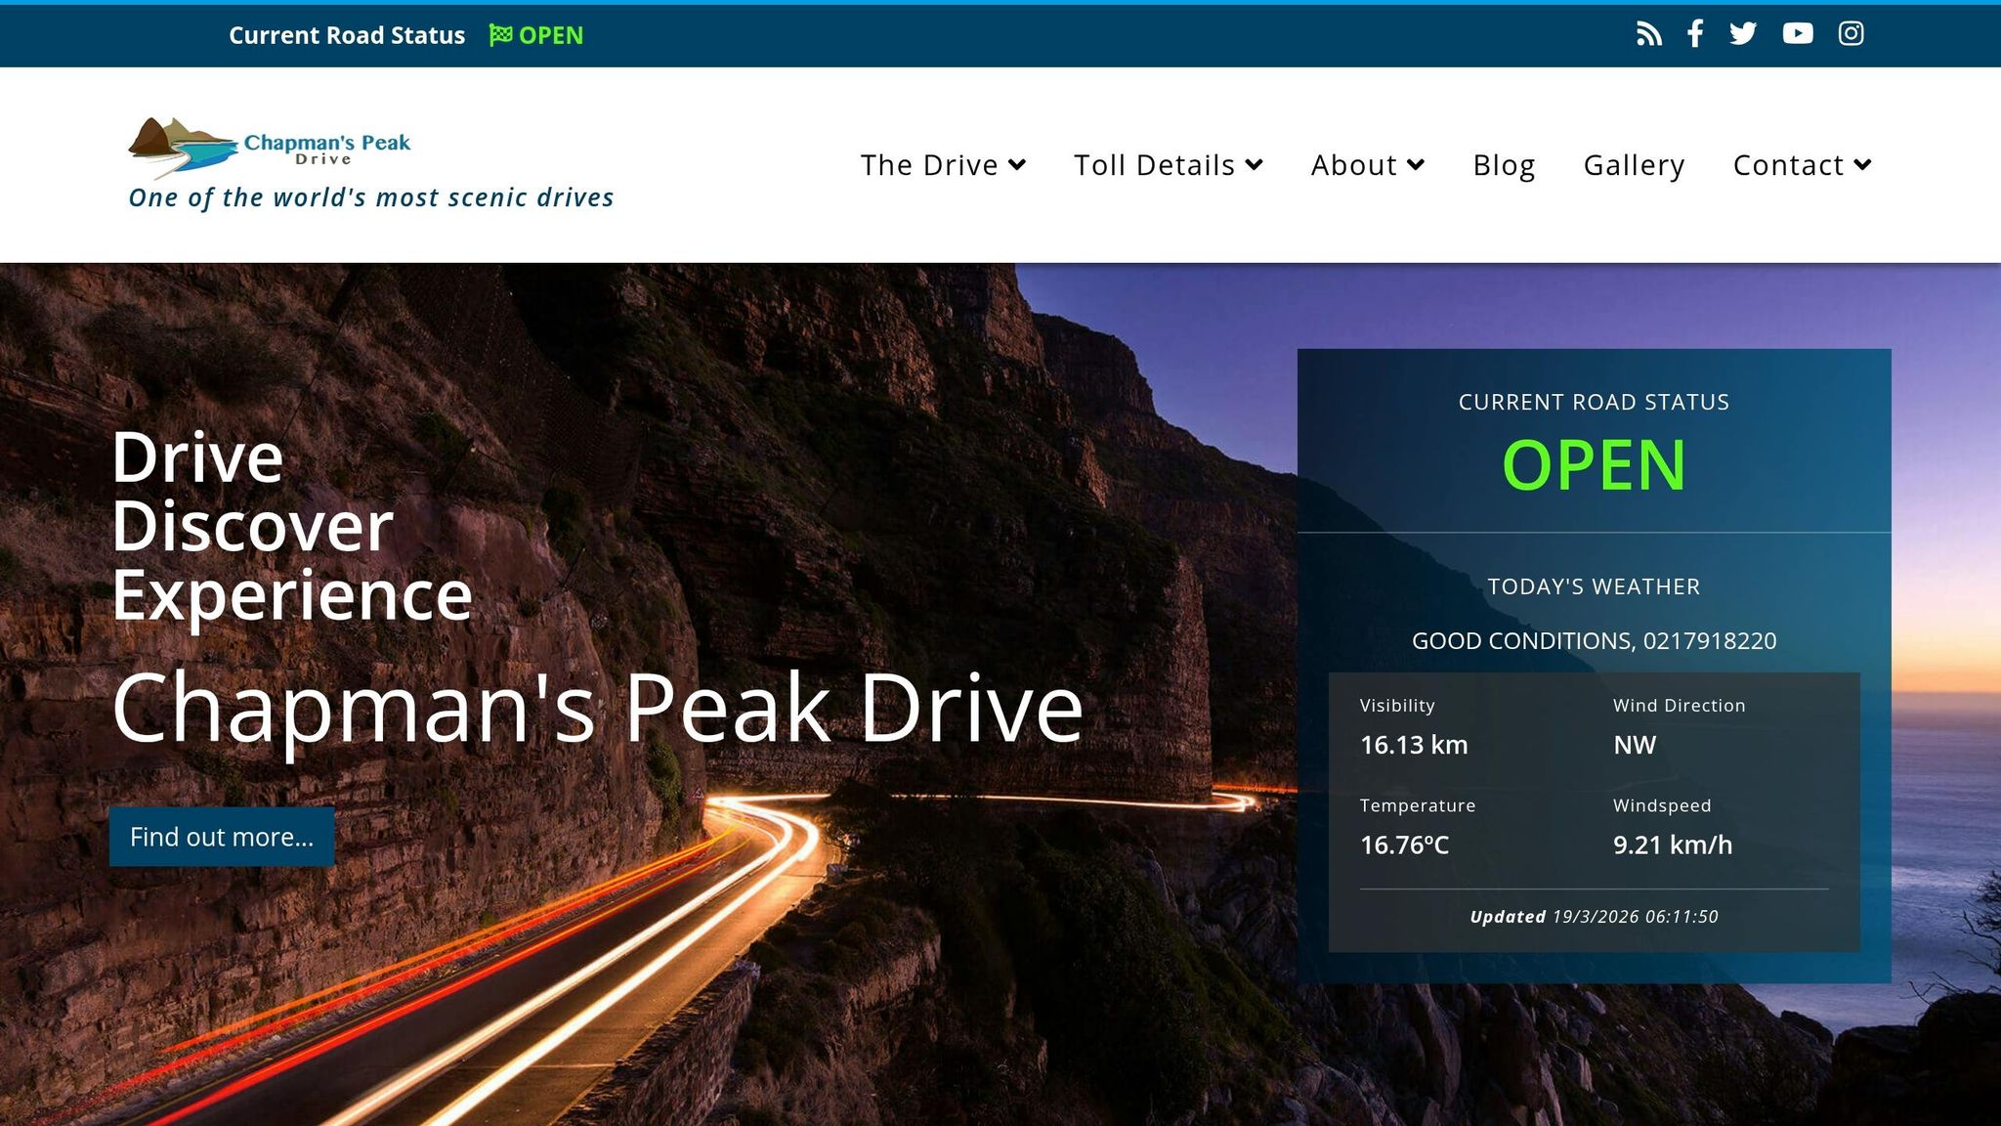
Task: Click the scenic drives tagline text
Action: (371, 197)
